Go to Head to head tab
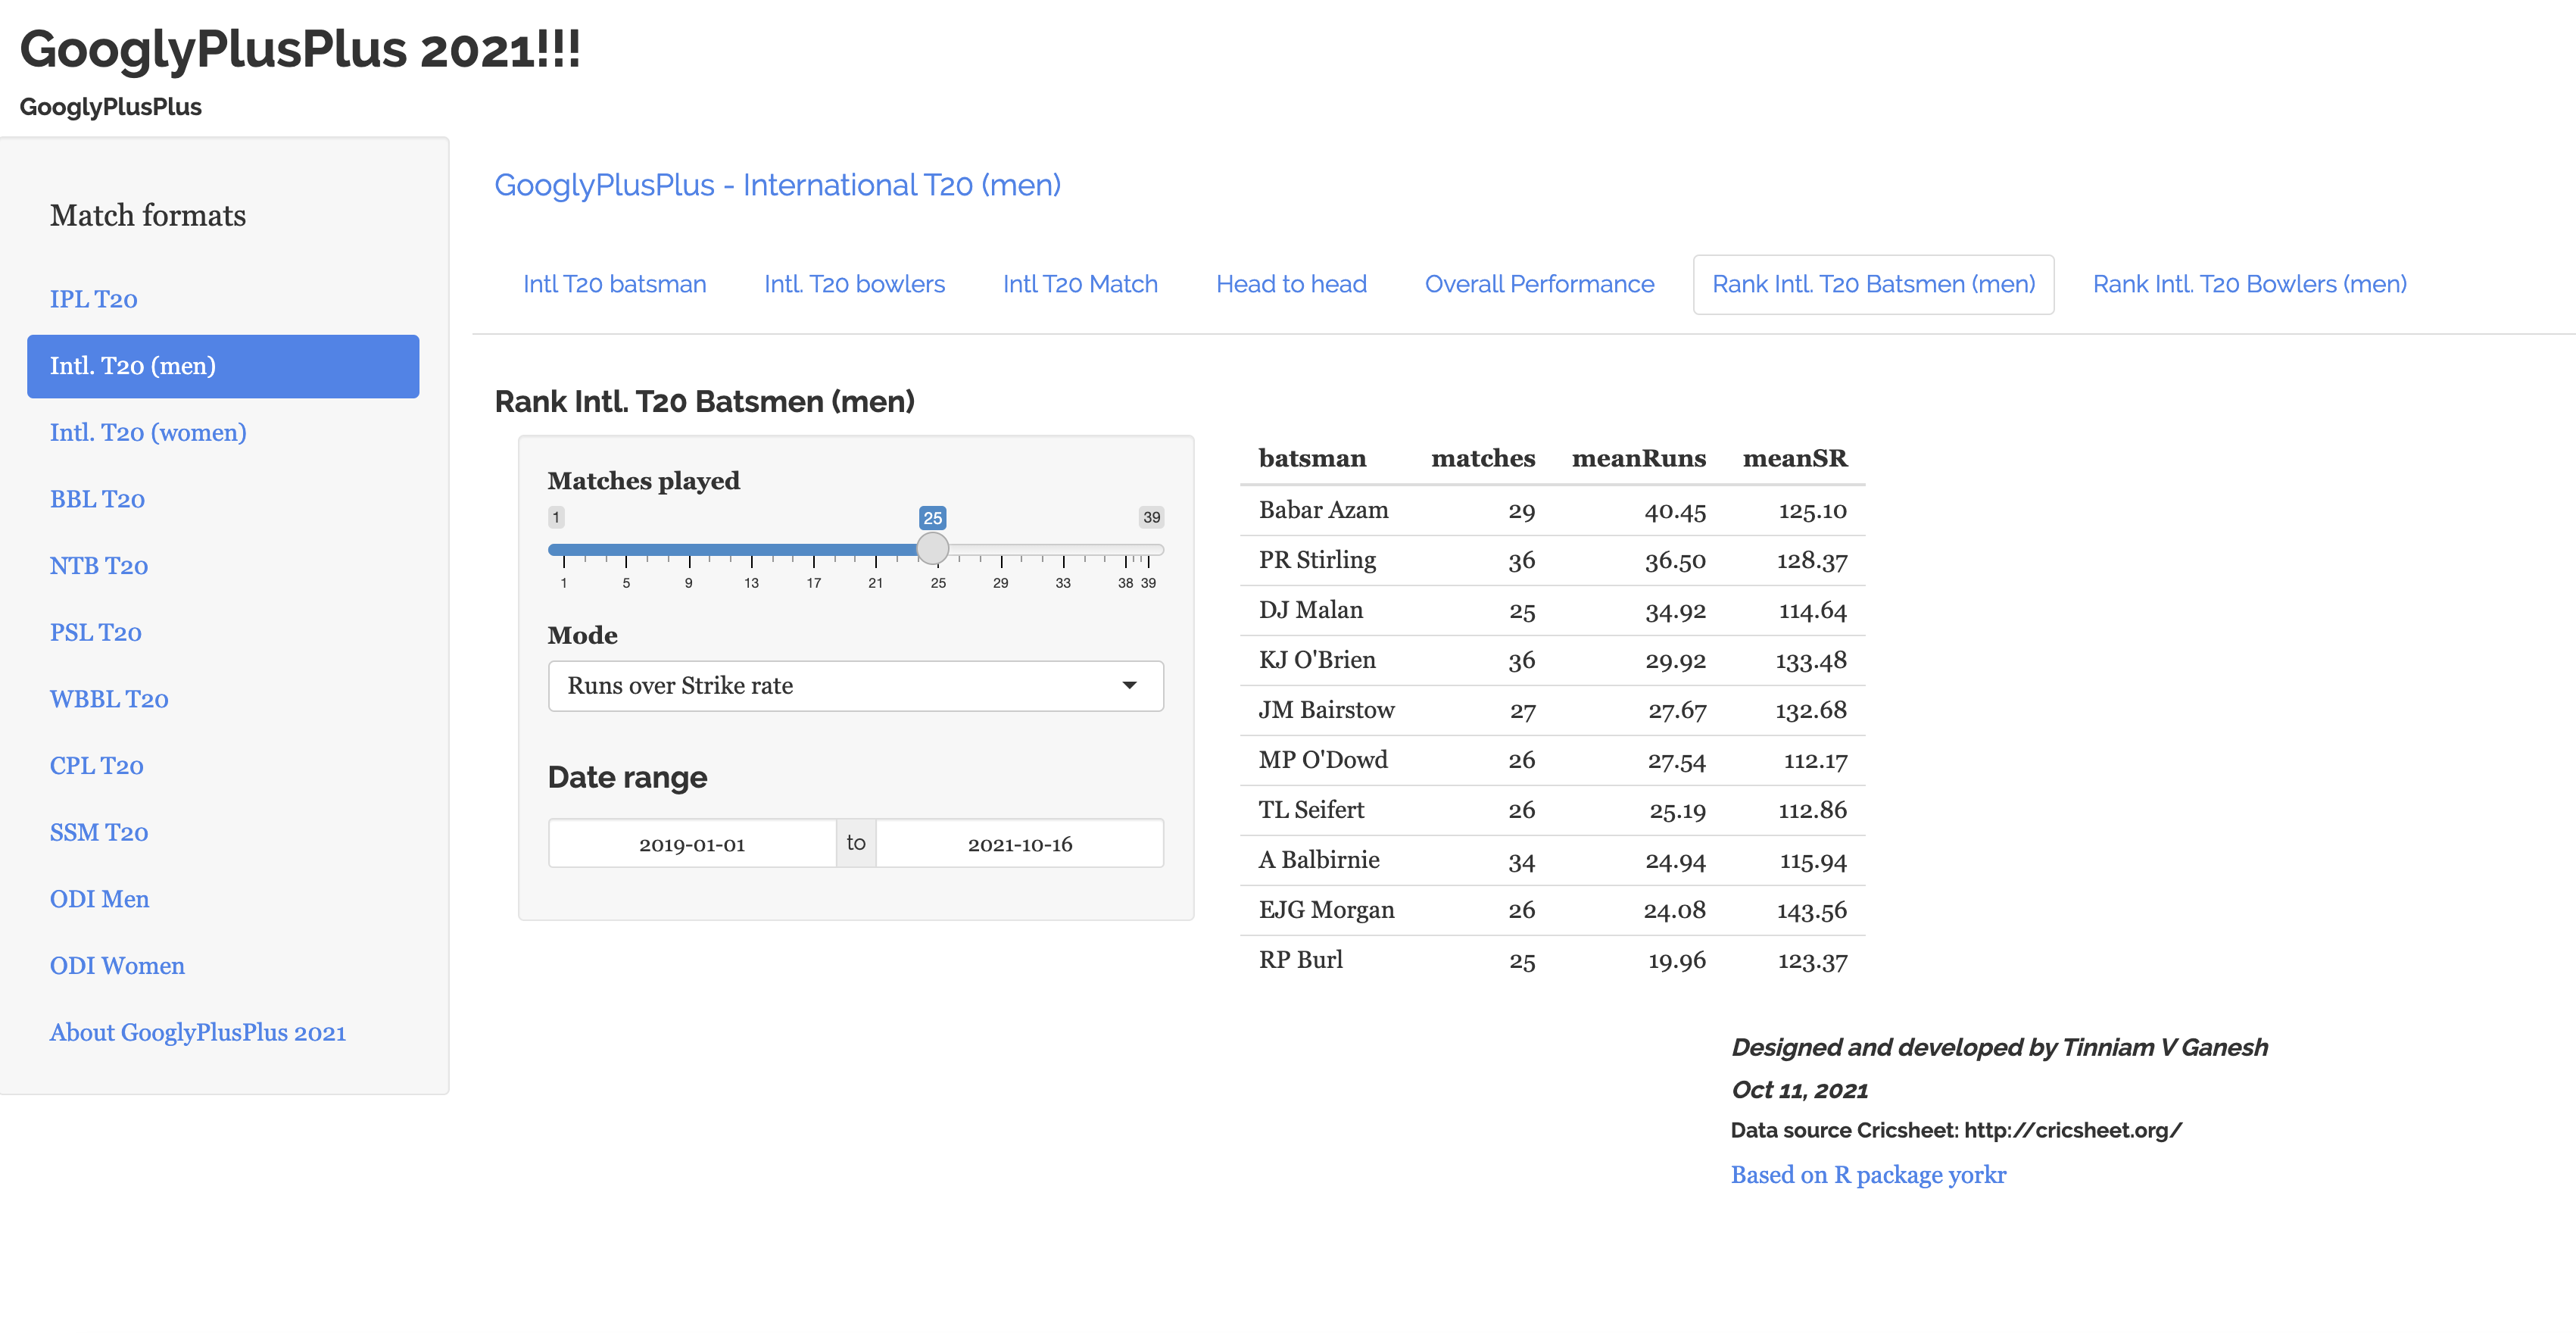The height and width of the screenshot is (1333, 2576). click(x=1290, y=284)
